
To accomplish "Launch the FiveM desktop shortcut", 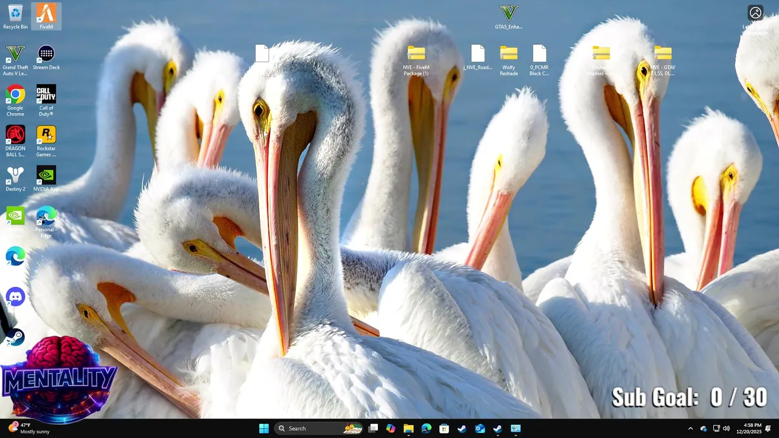I will point(46,16).
